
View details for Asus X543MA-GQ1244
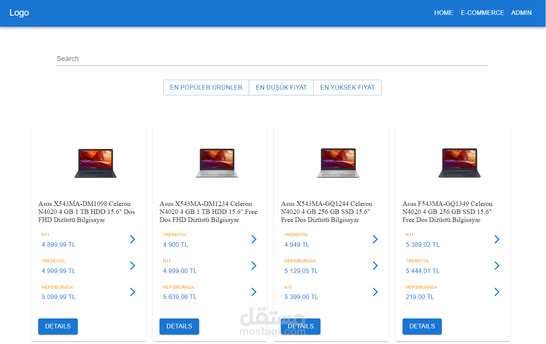click(301, 326)
